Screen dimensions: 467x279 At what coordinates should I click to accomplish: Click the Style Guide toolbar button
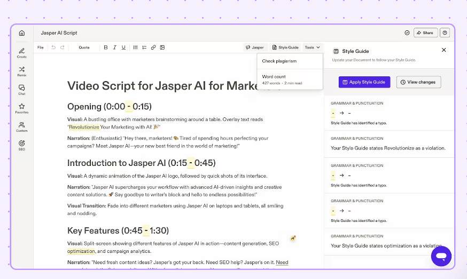(x=285, y=47)
